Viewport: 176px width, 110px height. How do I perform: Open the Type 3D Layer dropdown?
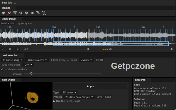point(69,92)
